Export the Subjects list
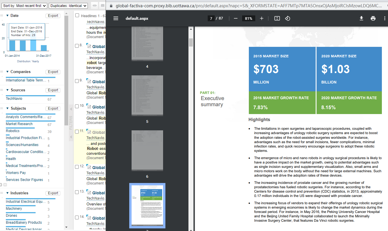This screenshot has width=388, height=231. [53, 109]
